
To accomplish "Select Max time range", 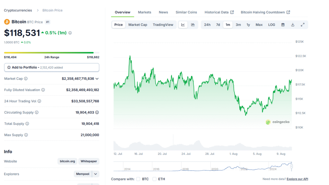I will [259, 25].
